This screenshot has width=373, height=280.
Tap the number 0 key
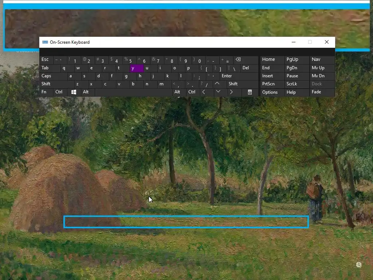coord(199,60)
